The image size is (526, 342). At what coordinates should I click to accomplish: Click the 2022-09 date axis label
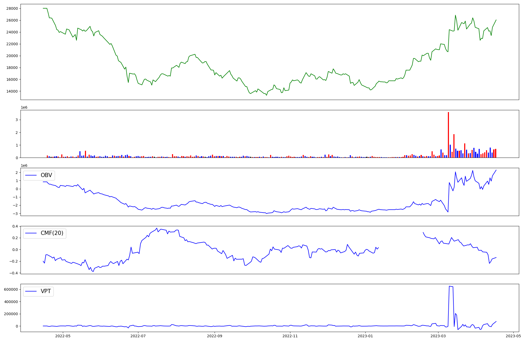point(215,336)
